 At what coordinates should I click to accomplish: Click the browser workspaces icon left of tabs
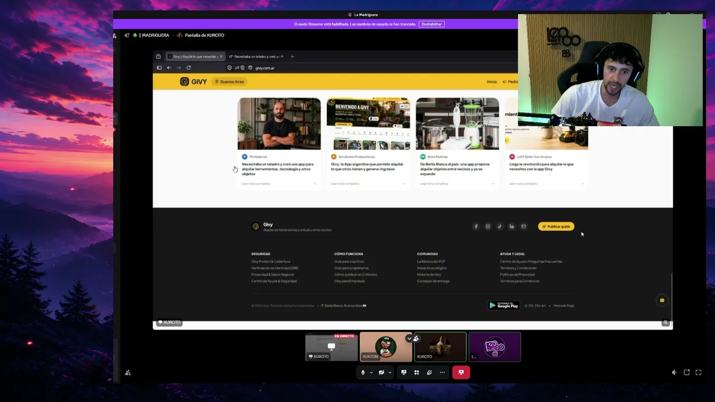[159, 56]
